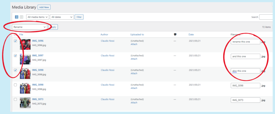Click 2021/05/21 date in IMG_3073 row

coord(194,99)
